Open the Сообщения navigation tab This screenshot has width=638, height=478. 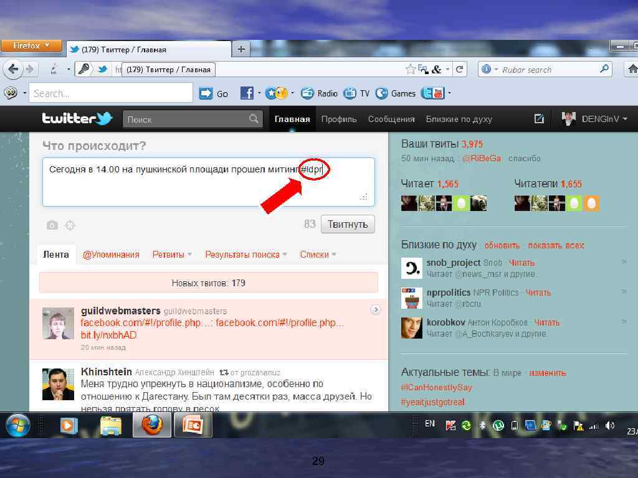[x=391, y=119]
